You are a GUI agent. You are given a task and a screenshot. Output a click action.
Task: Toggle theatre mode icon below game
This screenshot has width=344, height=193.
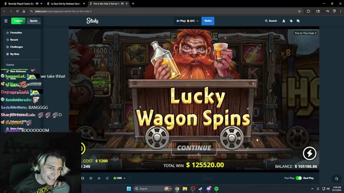coord(83,178)
